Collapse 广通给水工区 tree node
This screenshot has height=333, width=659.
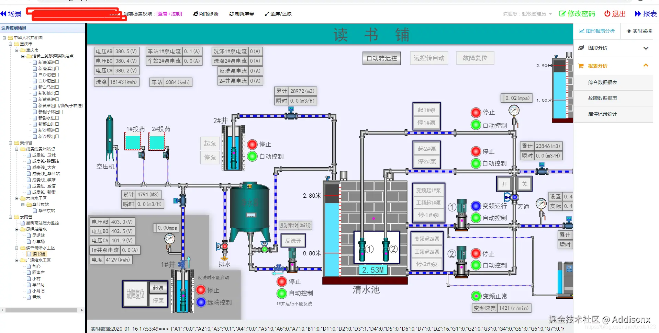16,260
